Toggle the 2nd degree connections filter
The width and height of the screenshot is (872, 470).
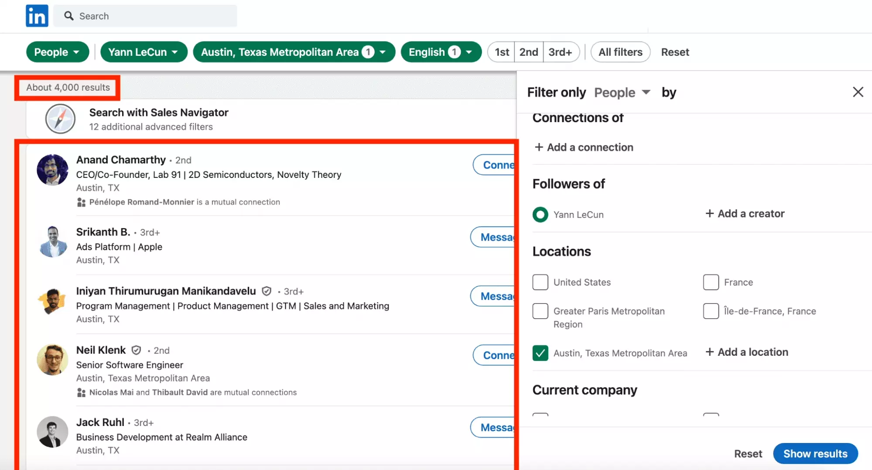[529, 52]
